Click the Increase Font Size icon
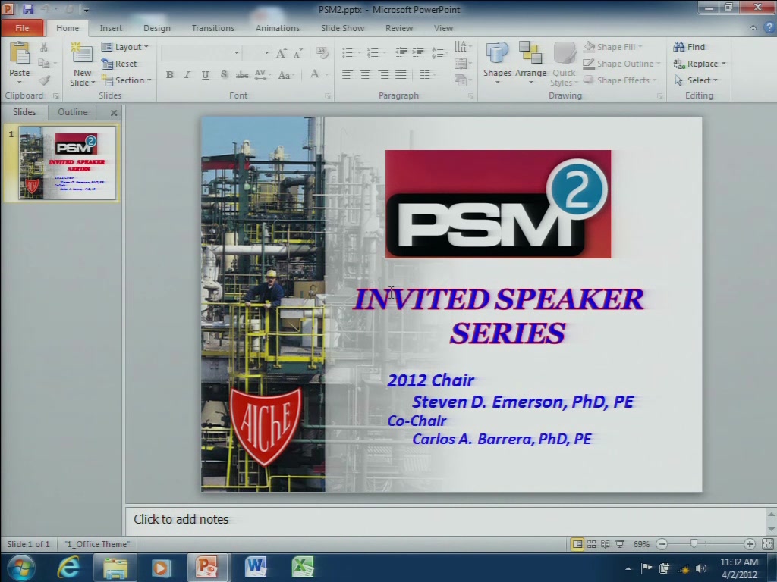The width and height of the screenshot is (777, 582). (281, 53)
